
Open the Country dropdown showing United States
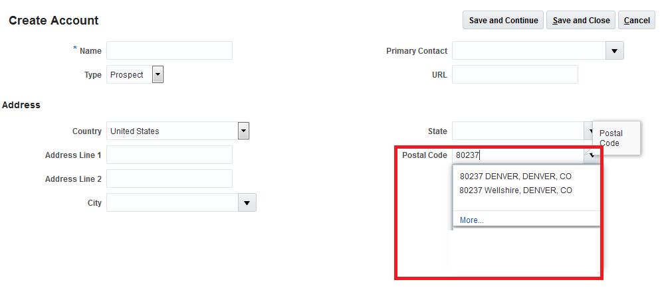244,131
